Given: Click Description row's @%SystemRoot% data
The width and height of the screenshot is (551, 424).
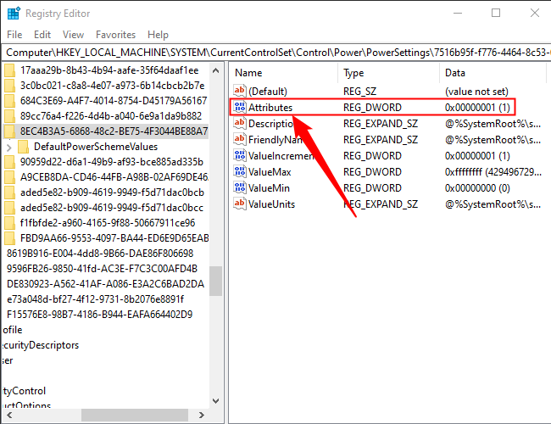Looking at the screenshot, I should point(493,123).
